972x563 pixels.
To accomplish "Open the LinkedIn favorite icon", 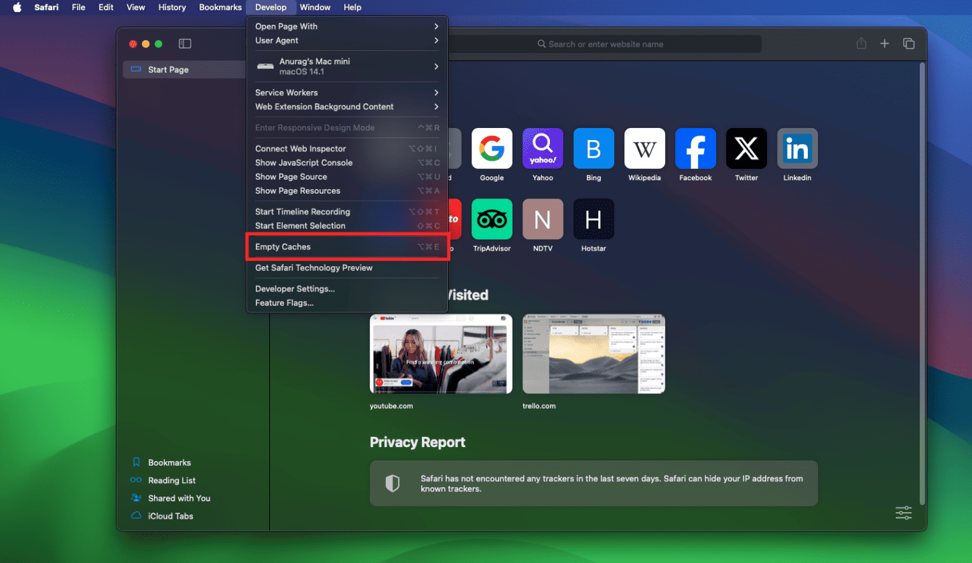I will (797, 148).
